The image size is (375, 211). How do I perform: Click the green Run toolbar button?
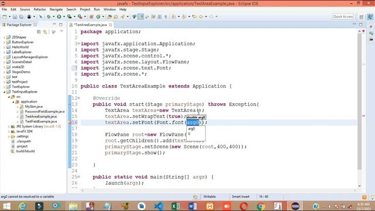[59, 16]
